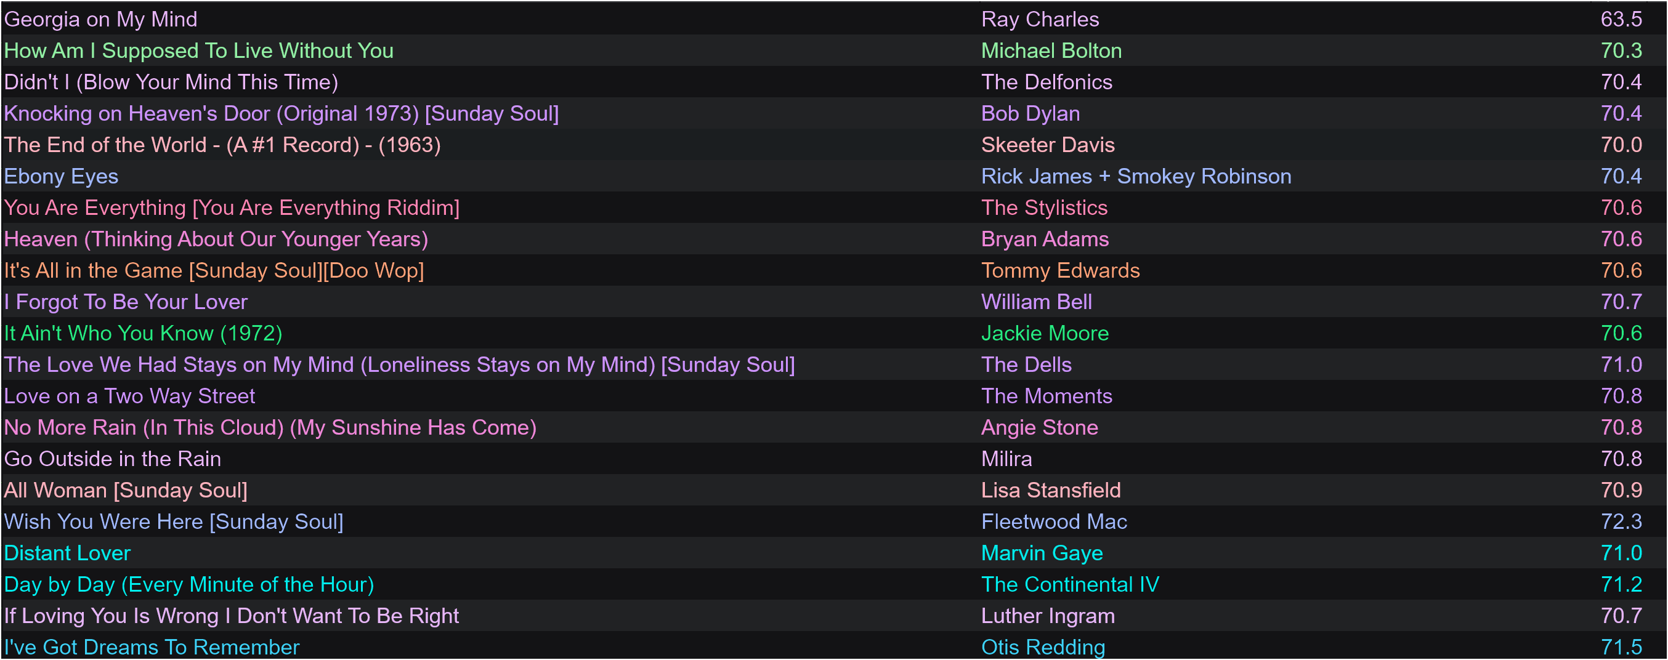Click The Stylistics artist entry
The height and width of the screenshot is (660, 1668).
tap(1044, 207)
